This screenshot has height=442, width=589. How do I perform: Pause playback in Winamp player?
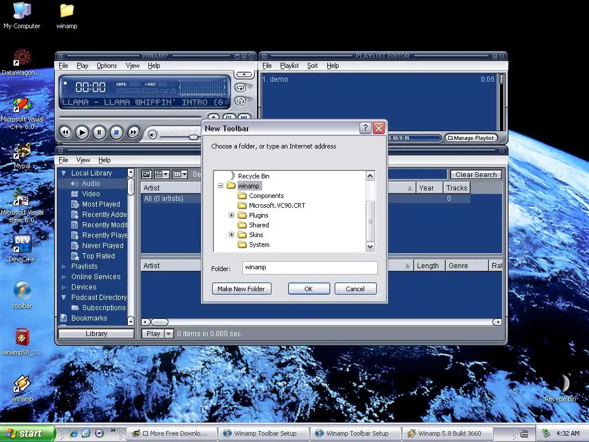[99, 132]
